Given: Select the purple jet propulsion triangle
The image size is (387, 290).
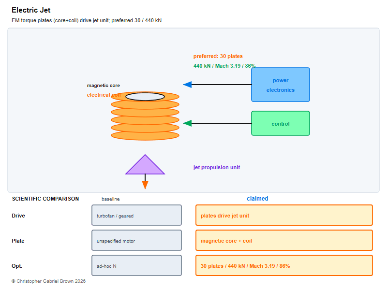Looking at the screenshot, I should (145, 164).
